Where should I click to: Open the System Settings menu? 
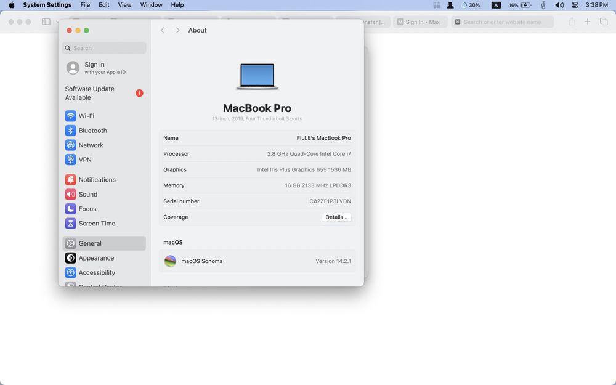tap(47, 5)
